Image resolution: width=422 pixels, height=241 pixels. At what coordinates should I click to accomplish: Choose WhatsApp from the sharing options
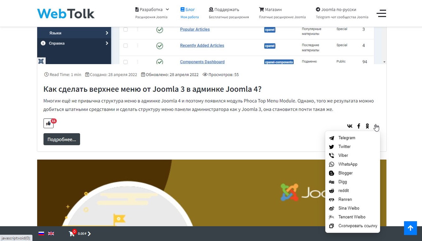[x=348, y=164]
